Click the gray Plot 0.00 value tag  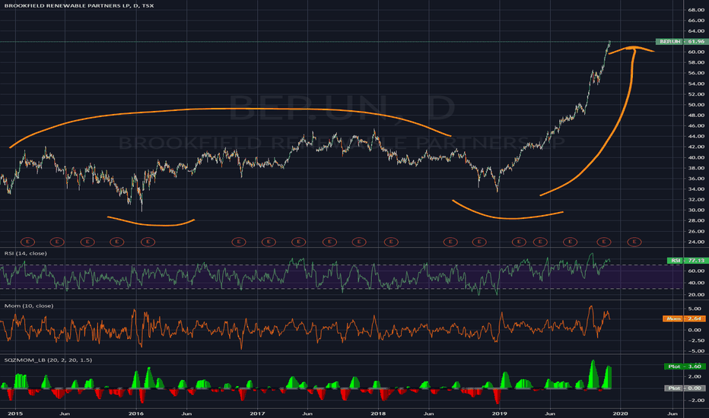click(x=685, y=388)
